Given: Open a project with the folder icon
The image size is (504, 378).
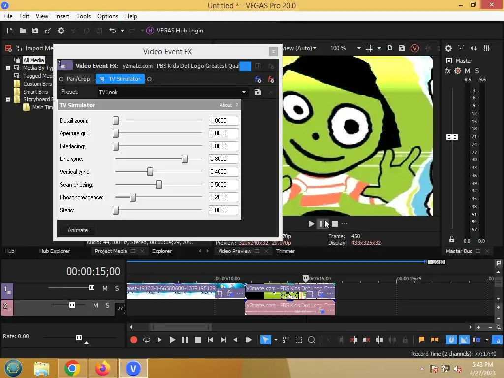Looking at the screenshot, I should point(23,31).
